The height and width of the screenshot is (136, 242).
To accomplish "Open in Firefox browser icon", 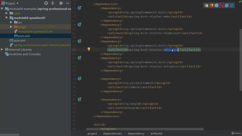I will pos(211,6).
